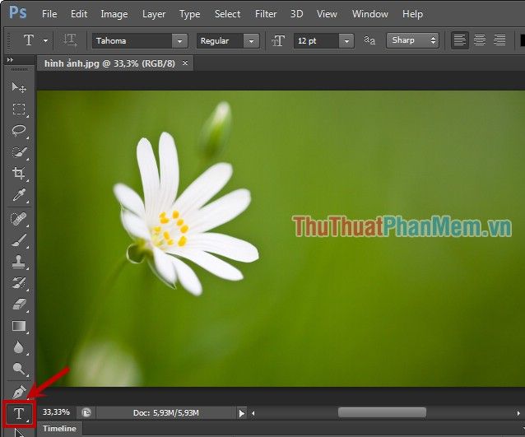
Task: Open the status bar info arrow menu
Action: click(241, 413)
